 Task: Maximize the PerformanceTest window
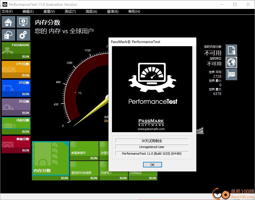(x=235, y=4)
